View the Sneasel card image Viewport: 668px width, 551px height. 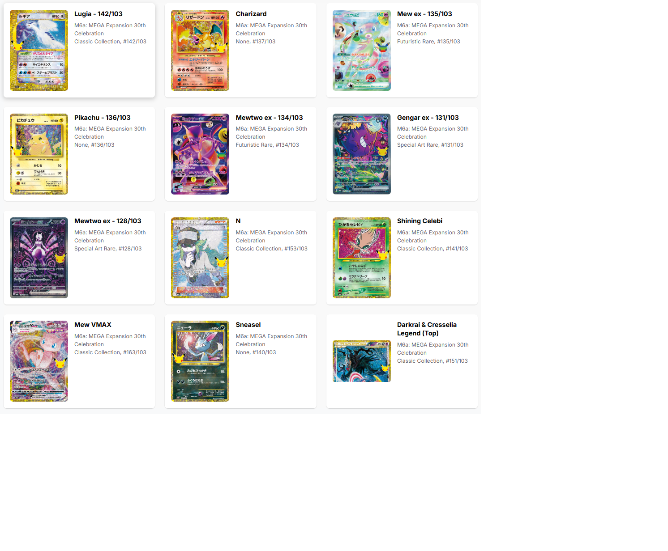[200, 361]
